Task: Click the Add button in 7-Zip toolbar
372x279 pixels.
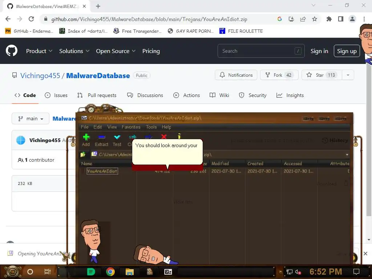Action: 86,140
